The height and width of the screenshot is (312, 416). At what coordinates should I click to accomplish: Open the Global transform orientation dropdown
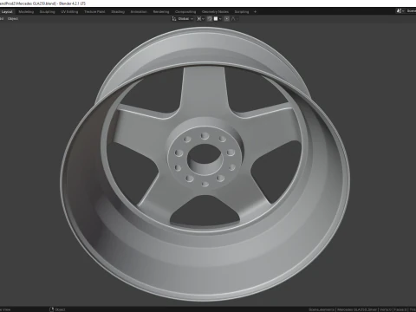click(183, 19)
